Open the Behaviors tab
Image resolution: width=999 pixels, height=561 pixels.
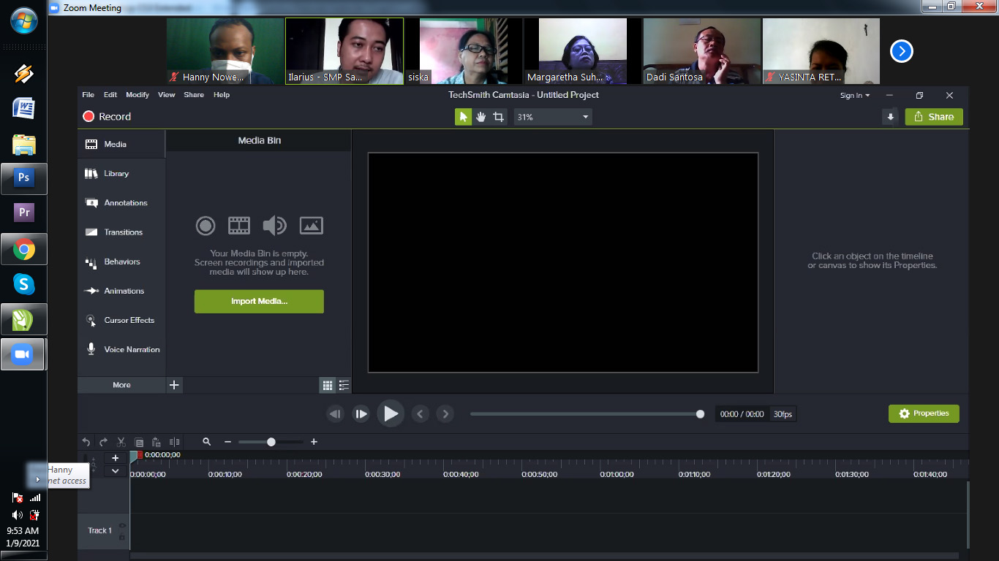click(x=121, y=262)
